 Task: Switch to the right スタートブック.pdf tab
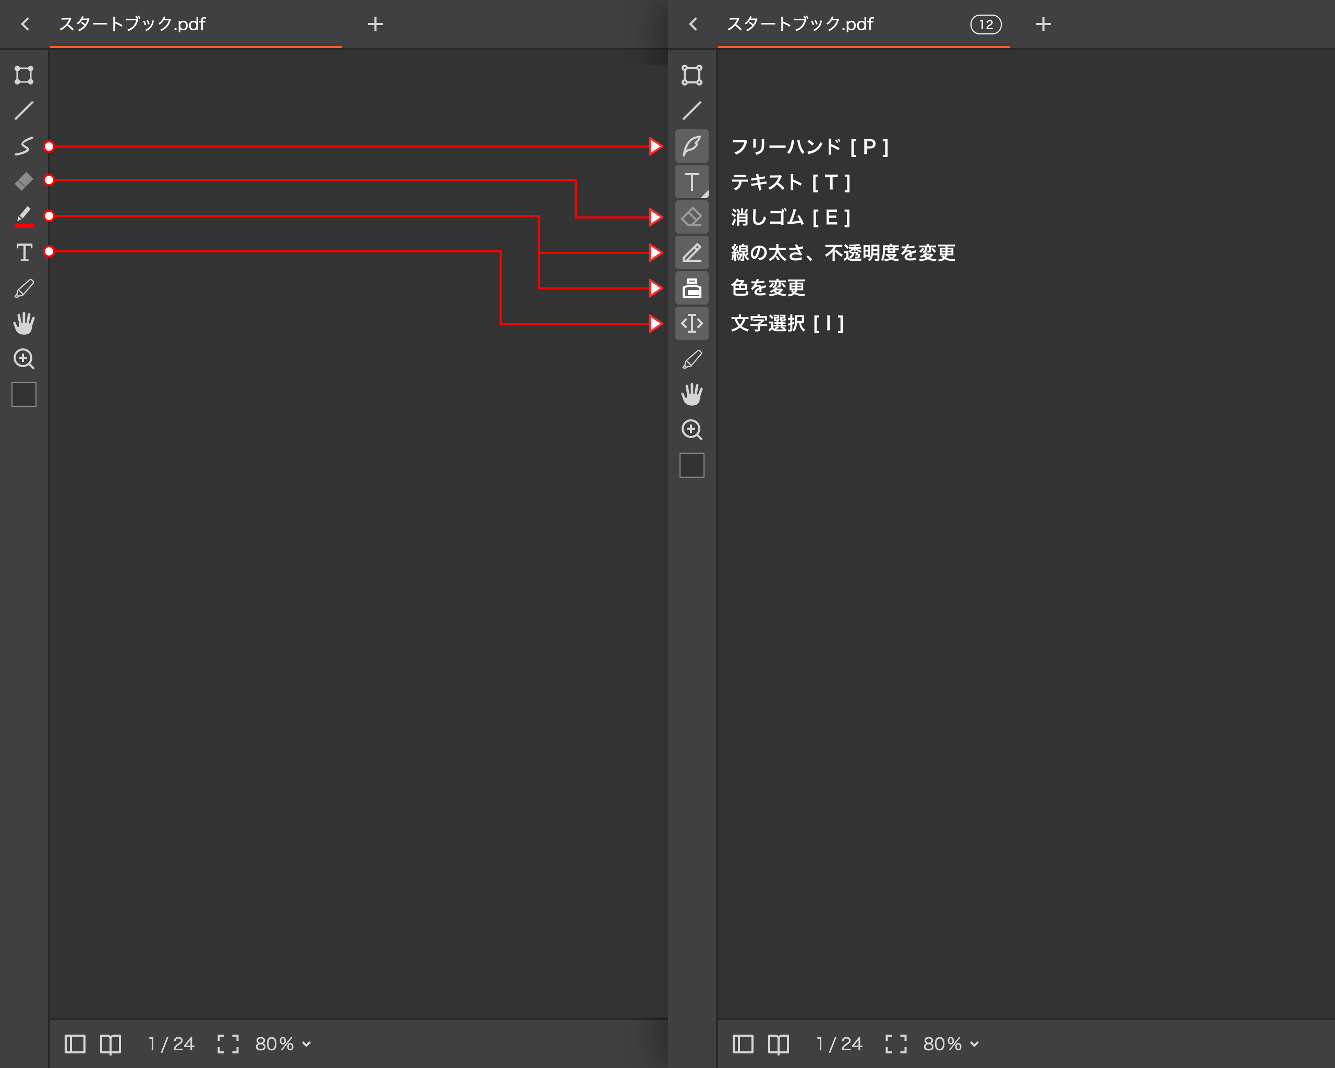tap(800, 24)
